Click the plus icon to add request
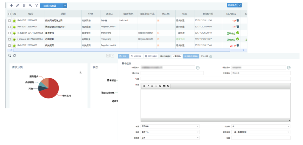The width and height of the screenshot is (303, 145). pos(12,5)
